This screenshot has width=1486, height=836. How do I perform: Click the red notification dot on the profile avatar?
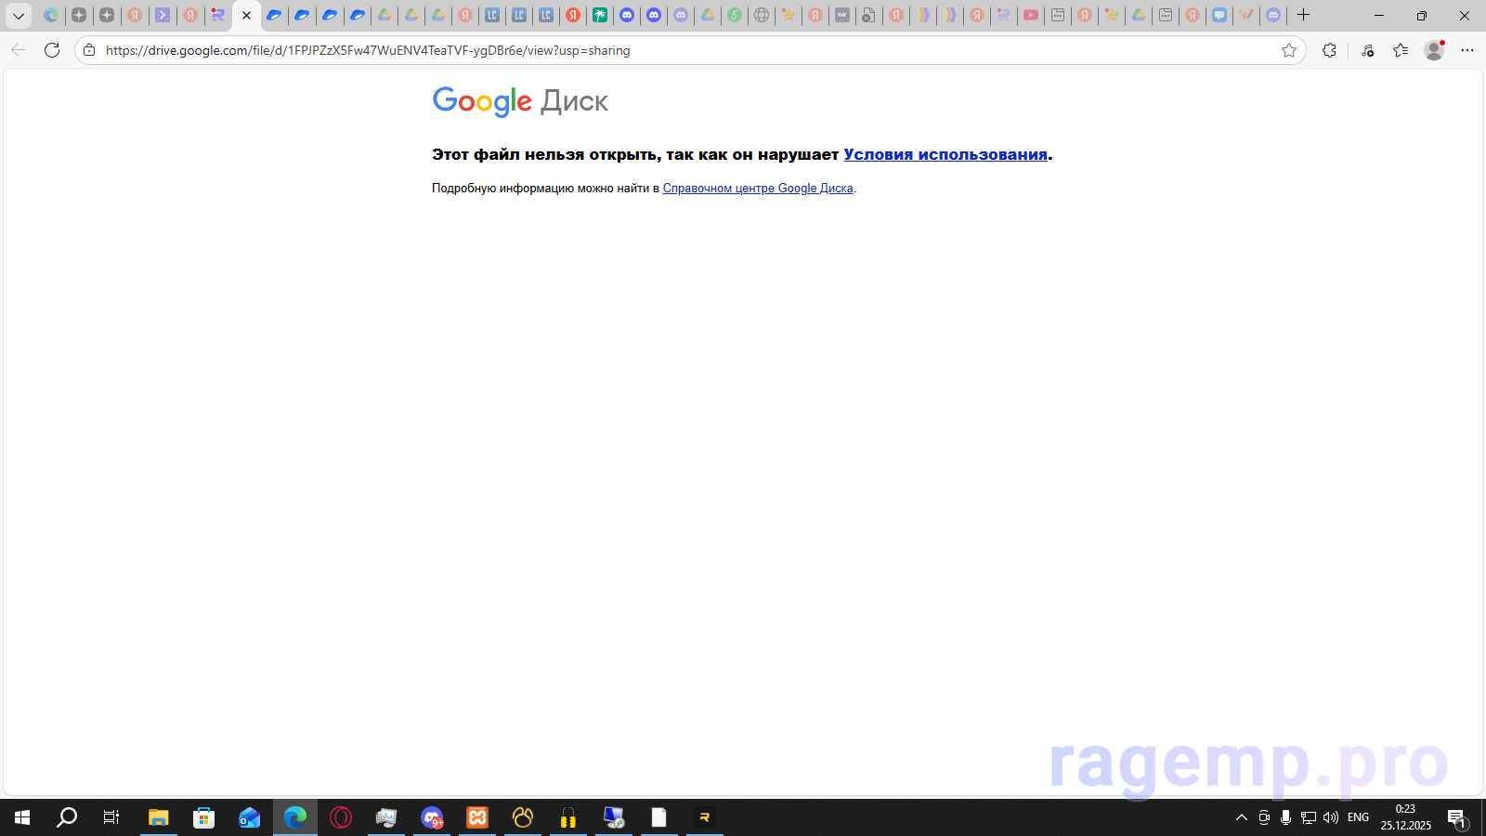(x=1442, y=43)
